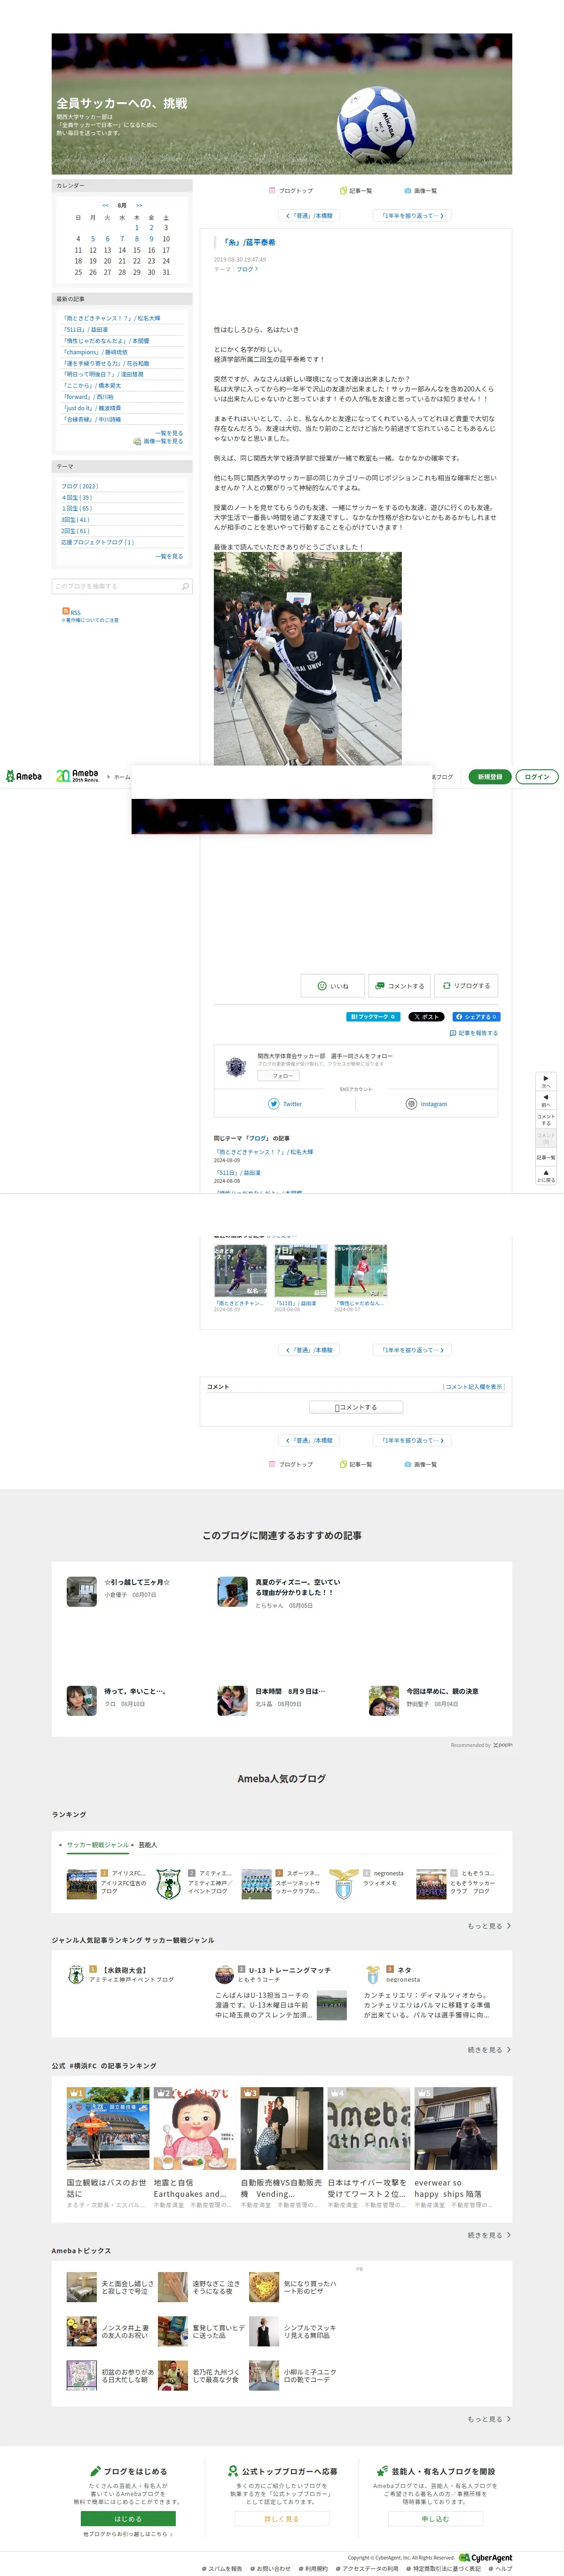This screenshot has height=2576, width=564.
Task: Open theme 4回生 (39)
Action: pos(77,497)
